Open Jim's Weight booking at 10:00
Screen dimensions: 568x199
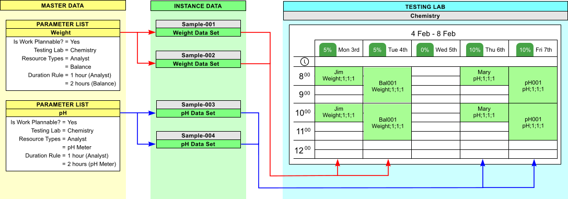click(338, 112)
